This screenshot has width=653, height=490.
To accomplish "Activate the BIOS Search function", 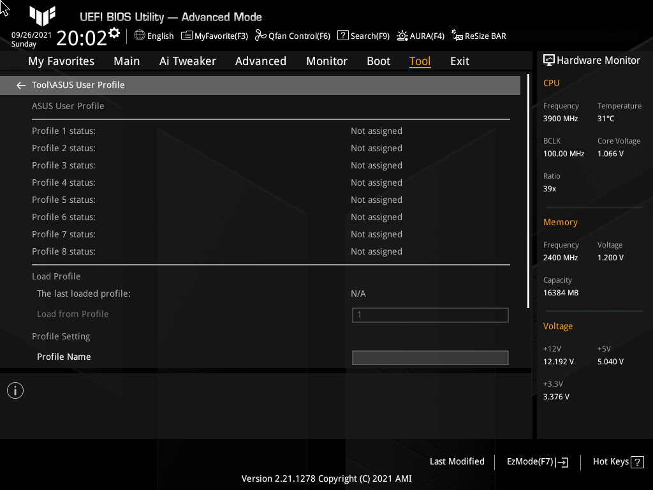I will coord(363,36).
